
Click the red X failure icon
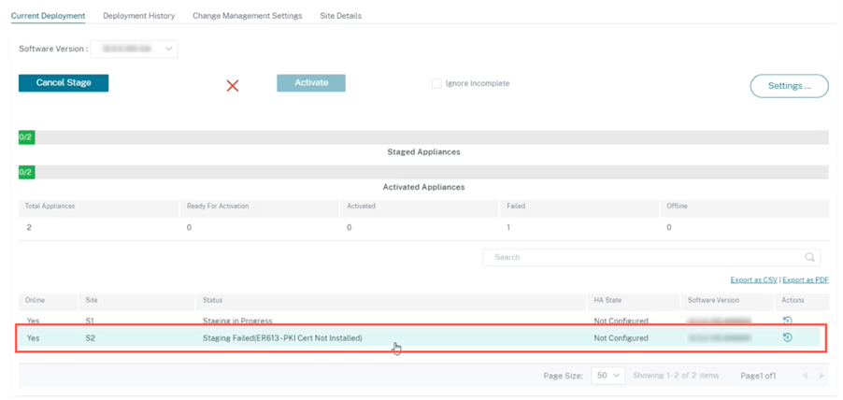233,85
